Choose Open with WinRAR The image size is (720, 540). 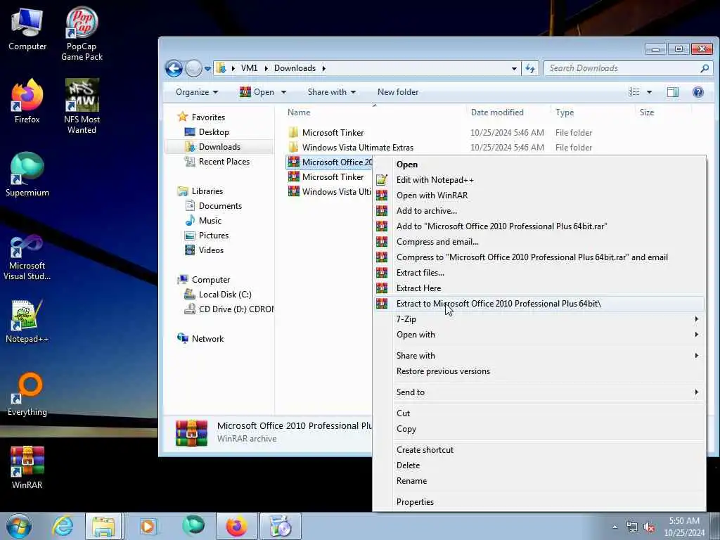tap(539, 195)
